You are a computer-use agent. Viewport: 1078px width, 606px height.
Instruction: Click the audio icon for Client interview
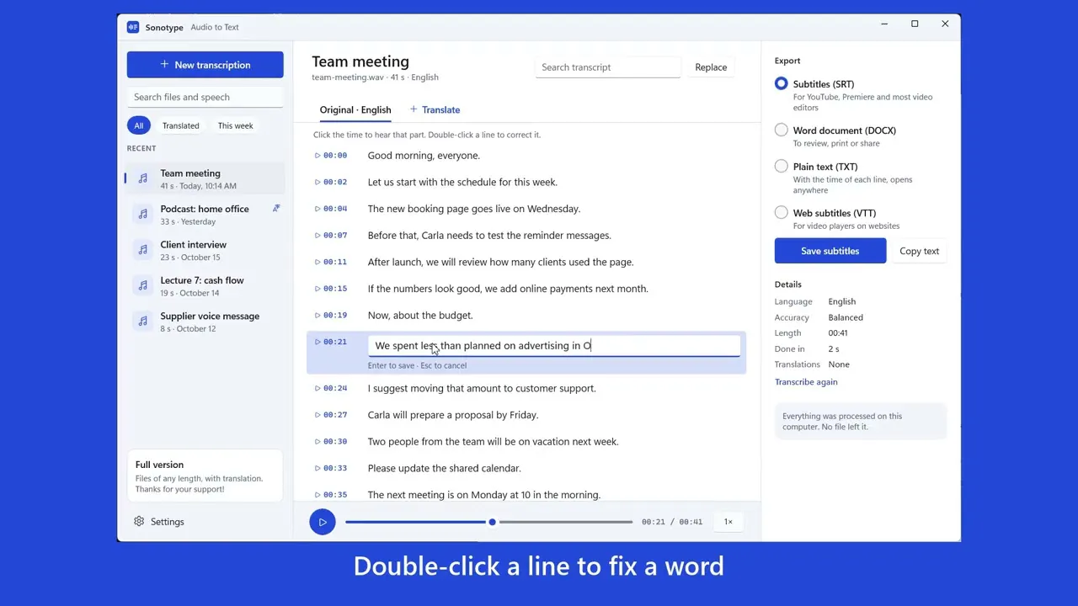pos(142,250)
